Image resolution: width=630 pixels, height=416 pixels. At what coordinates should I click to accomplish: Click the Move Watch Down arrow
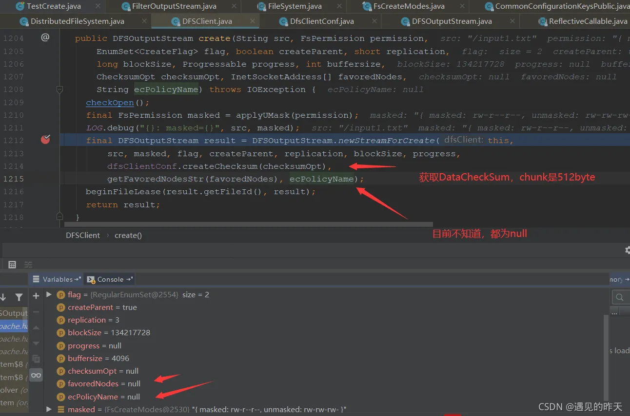pyautogui.click(x=36, y=343)
